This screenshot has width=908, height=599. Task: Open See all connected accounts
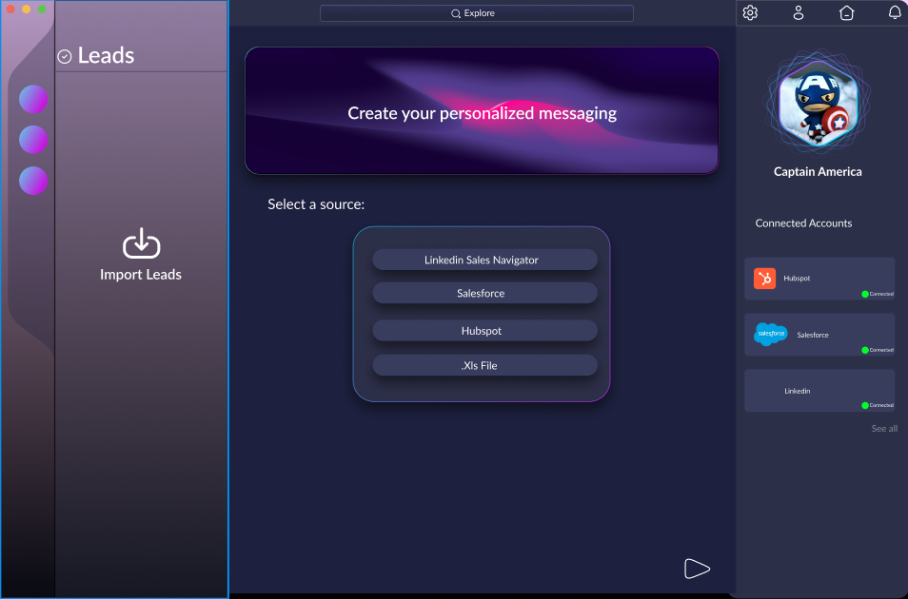coord(884,429)
